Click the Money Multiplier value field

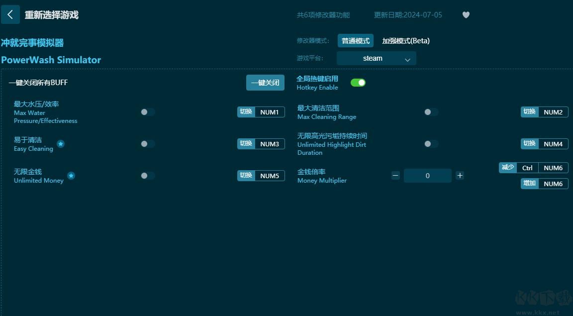pos(427,175)
